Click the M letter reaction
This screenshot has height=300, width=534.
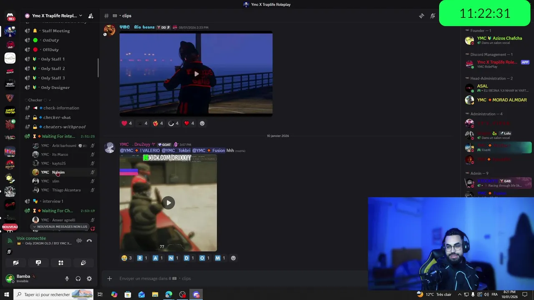(x=220, y=258)
